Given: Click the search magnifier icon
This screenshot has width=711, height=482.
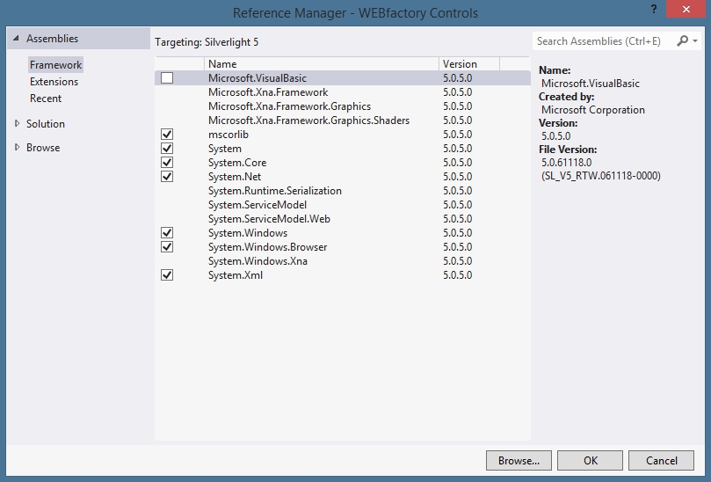Looking at the screenshot, I should (x=683, y=41).
